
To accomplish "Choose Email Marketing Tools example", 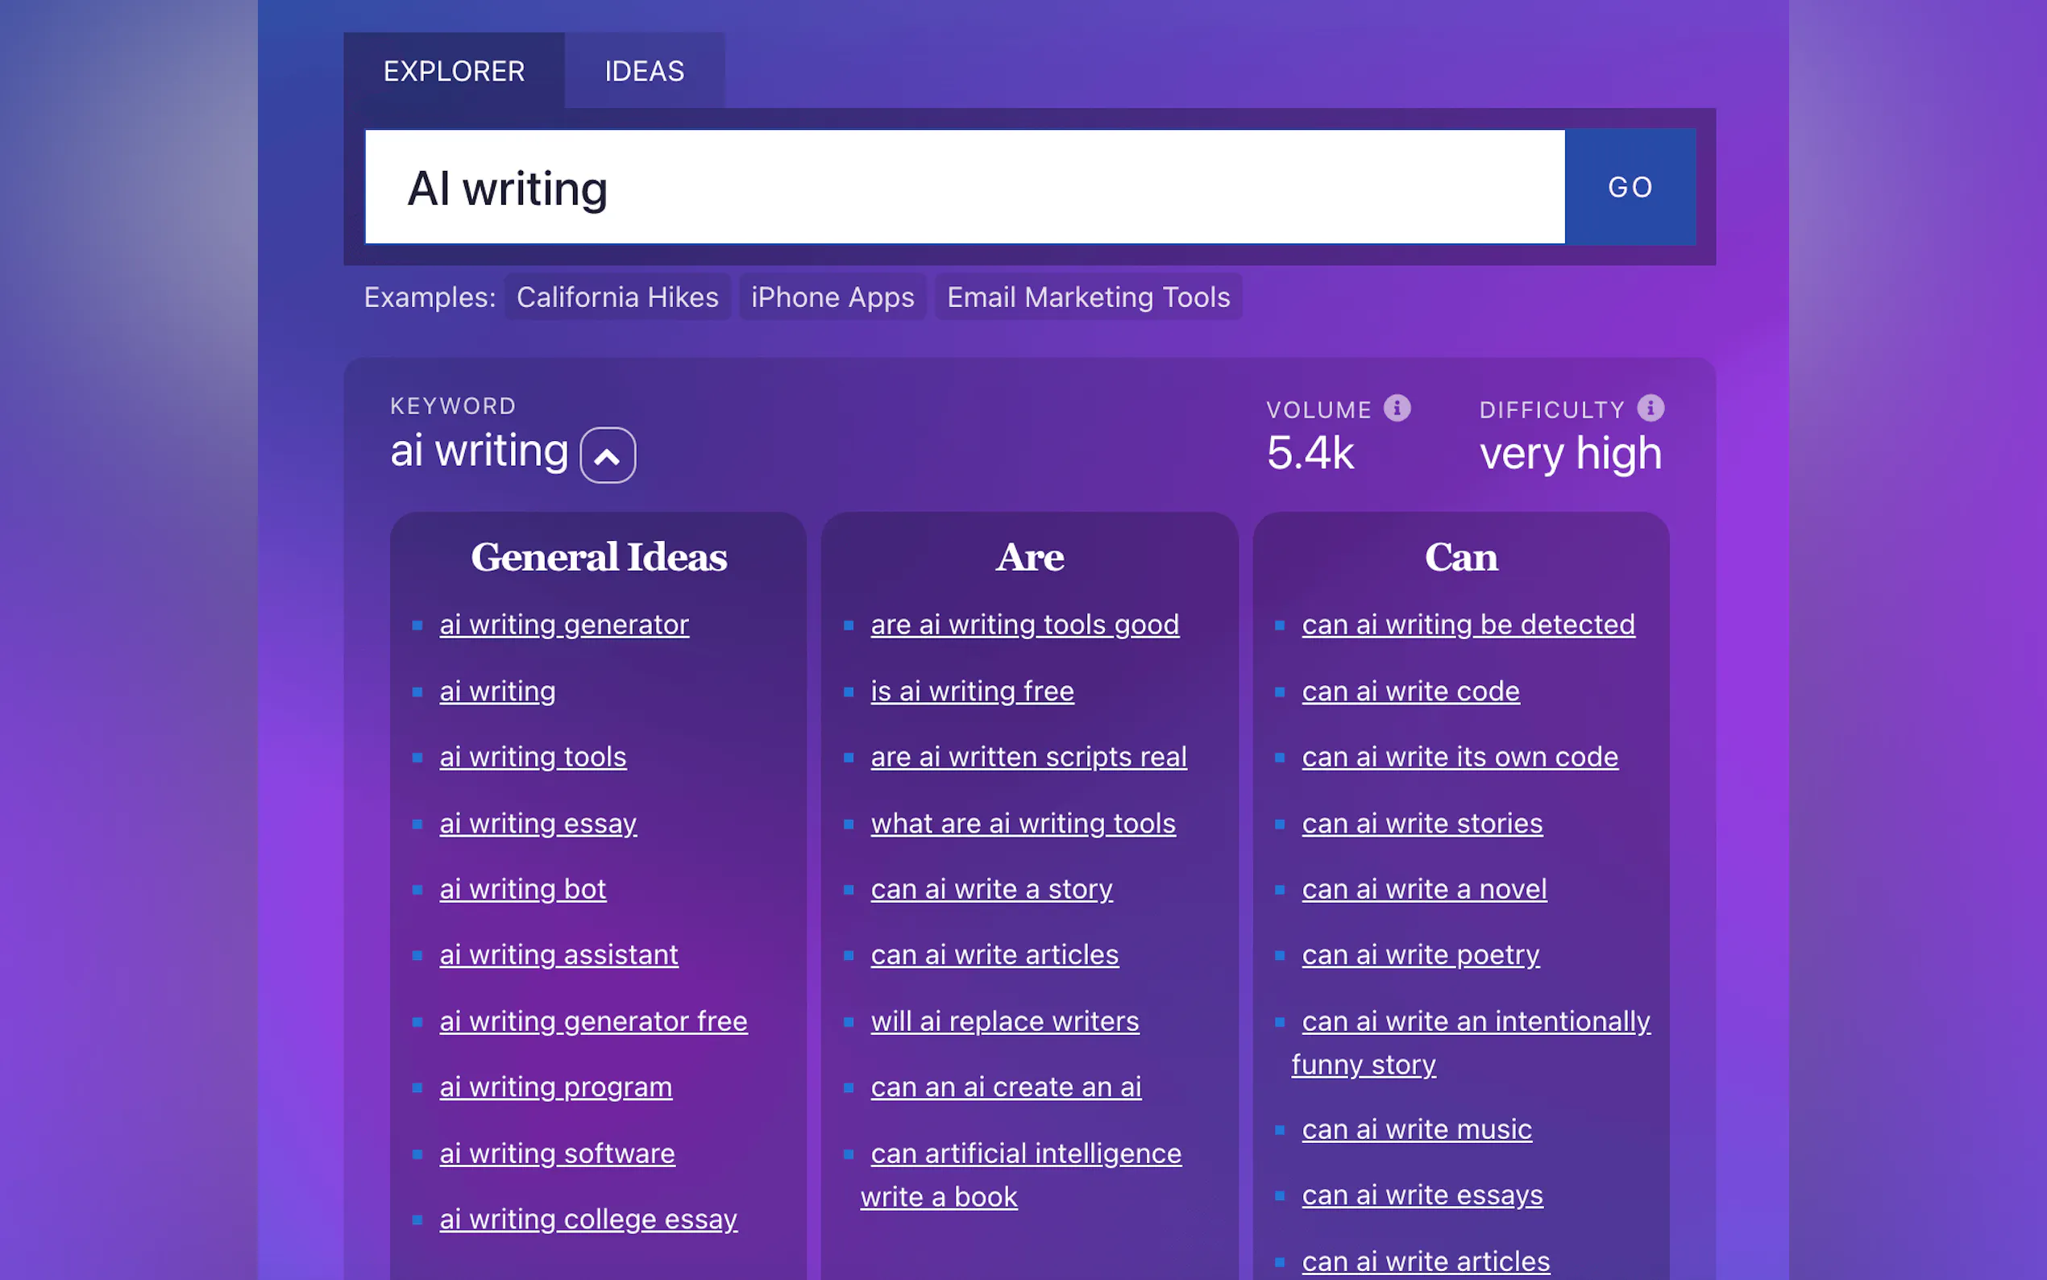I will coord(1087,297).
